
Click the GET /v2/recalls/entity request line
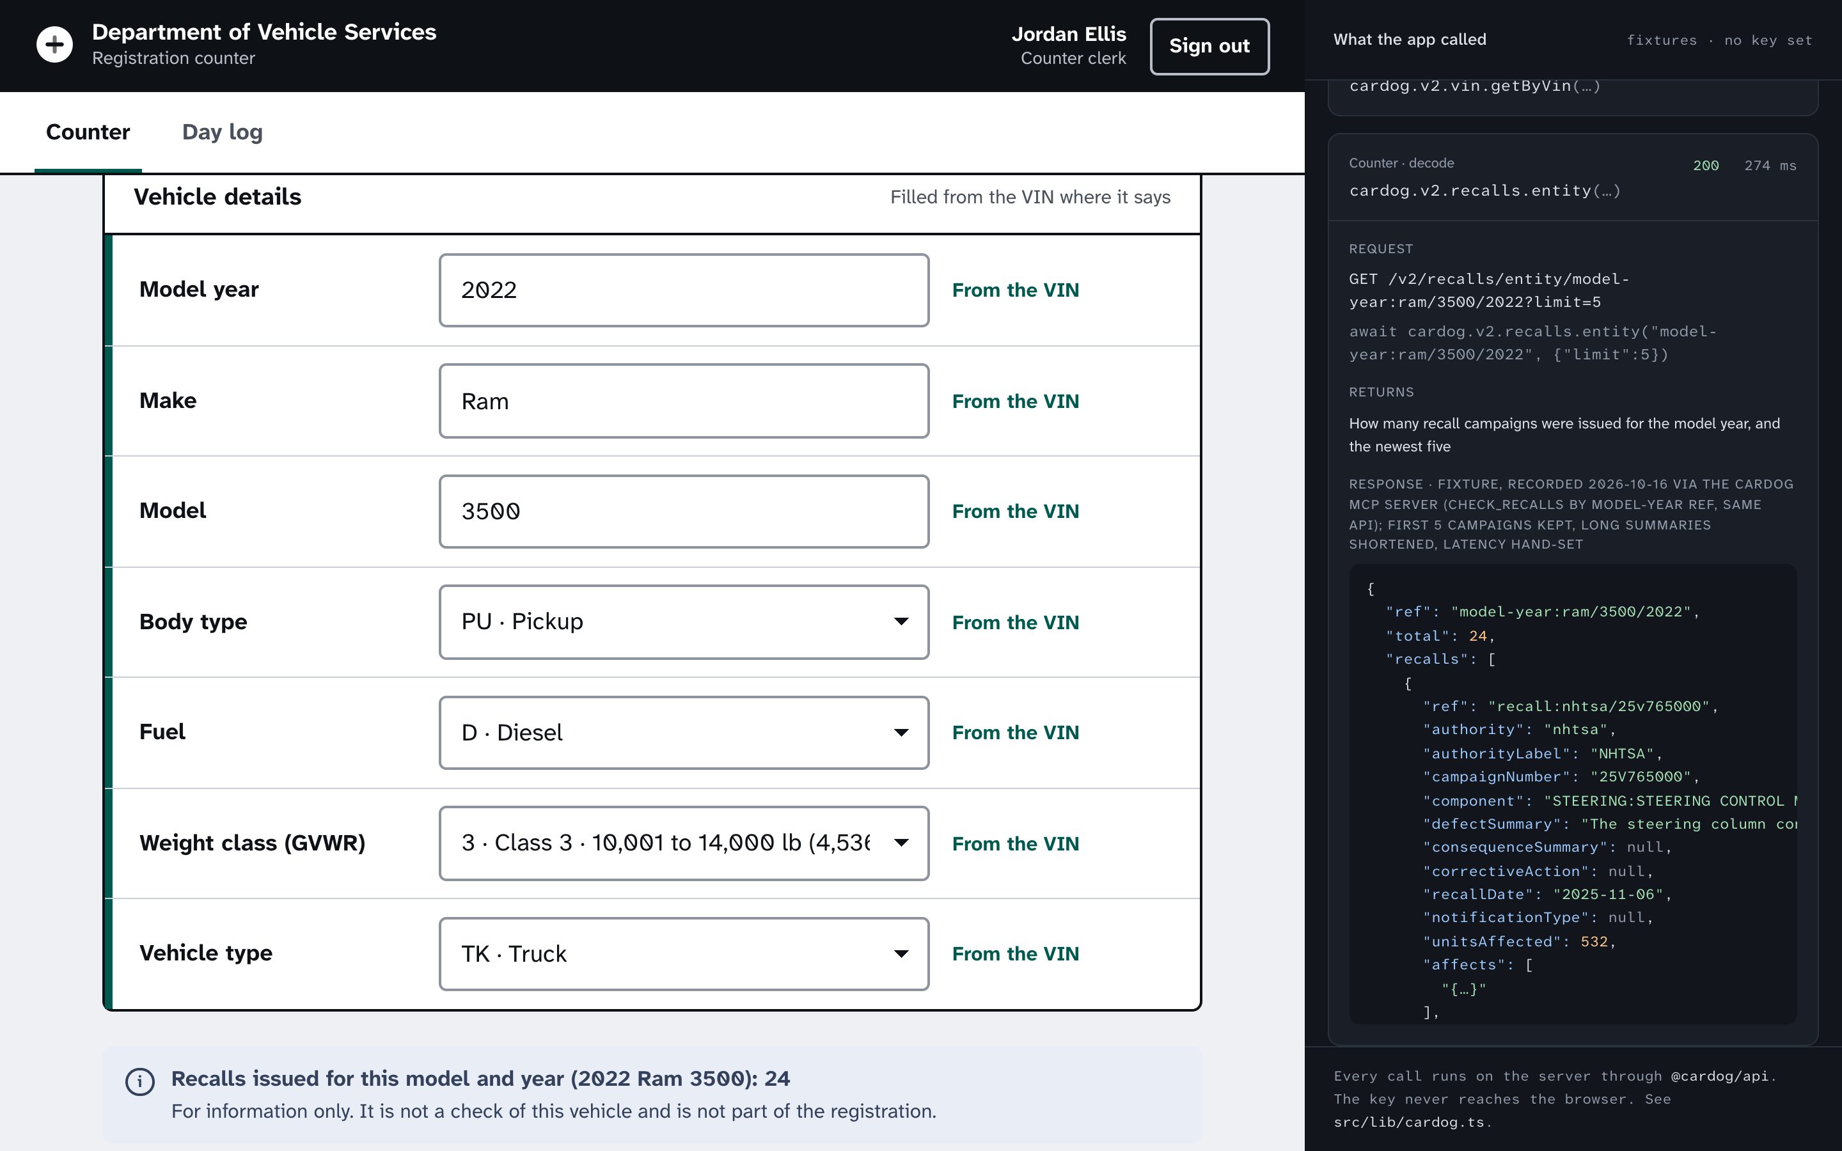pyautogui.click(x=1490, y=290)
